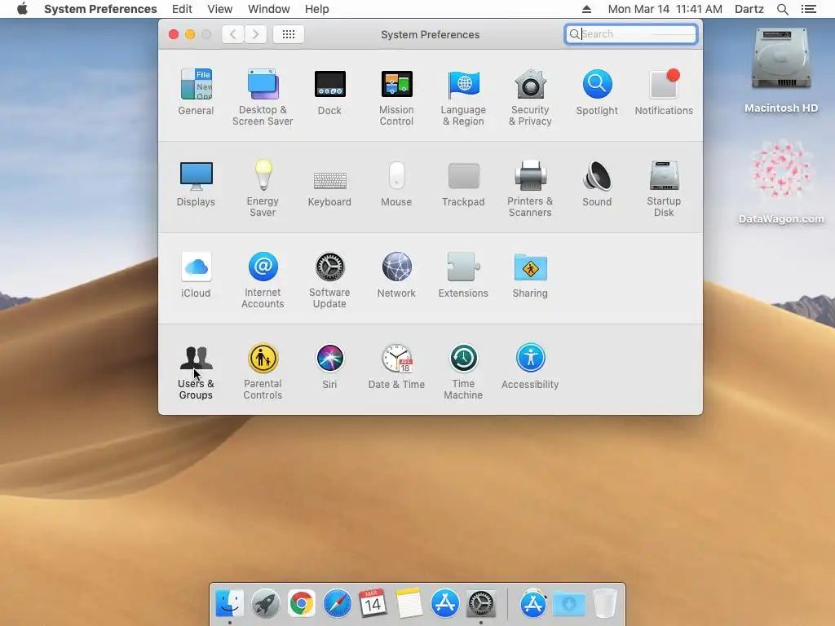The image size is (835, 626).
Task: Select the Macintosh HD desktop icon
Action: point(781,71)
